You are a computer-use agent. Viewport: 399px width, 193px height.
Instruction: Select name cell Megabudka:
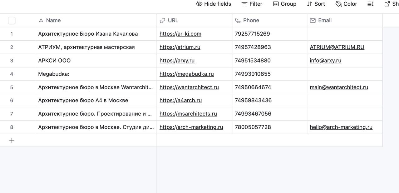[97, 74]
